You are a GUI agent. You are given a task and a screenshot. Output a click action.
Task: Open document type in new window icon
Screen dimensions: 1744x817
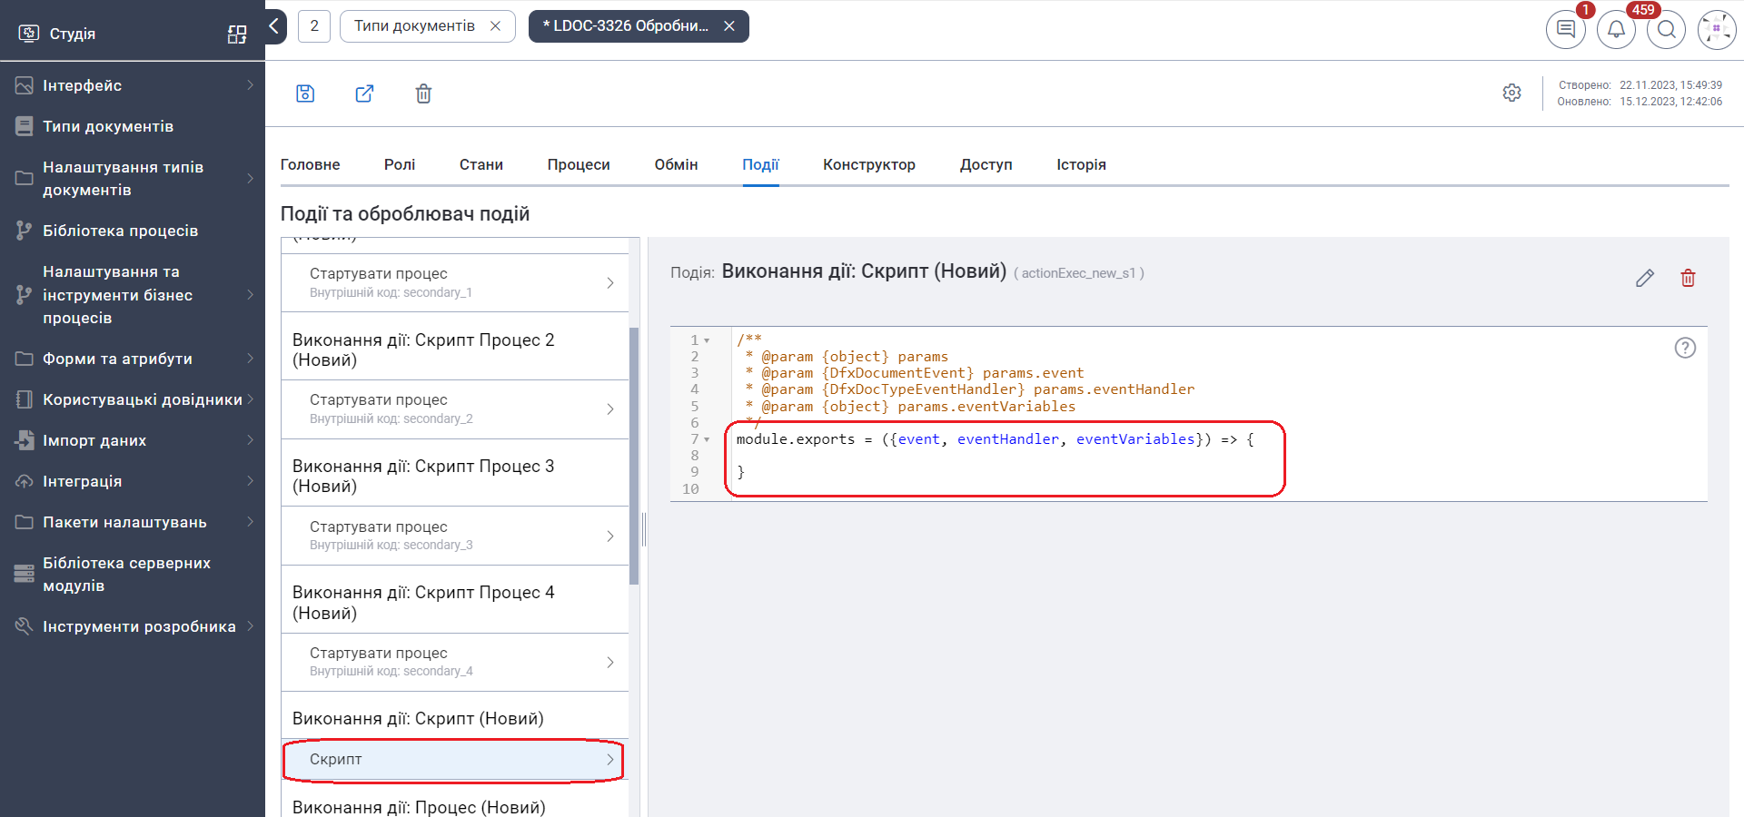pos(364,94)
